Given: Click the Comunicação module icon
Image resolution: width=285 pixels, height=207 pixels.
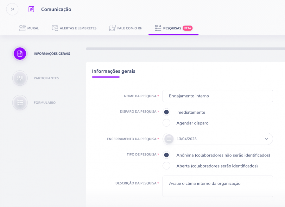Looking at the screenshot, I should [31, 9].
